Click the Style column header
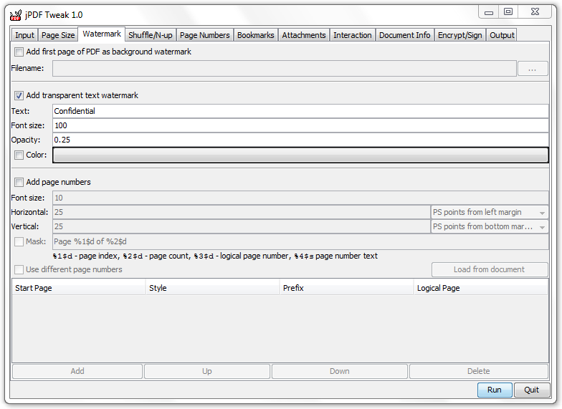Viewport: 562px width, 409px height. click(212, 288)
